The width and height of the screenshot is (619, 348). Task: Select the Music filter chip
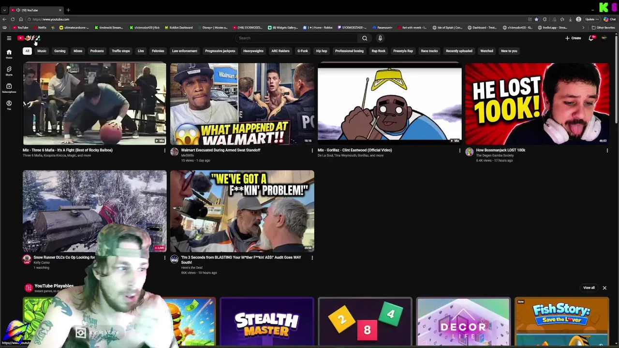tap(42, 51)
